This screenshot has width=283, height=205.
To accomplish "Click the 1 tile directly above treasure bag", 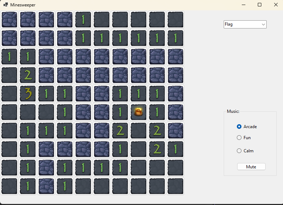I will [x=138, y=94].
